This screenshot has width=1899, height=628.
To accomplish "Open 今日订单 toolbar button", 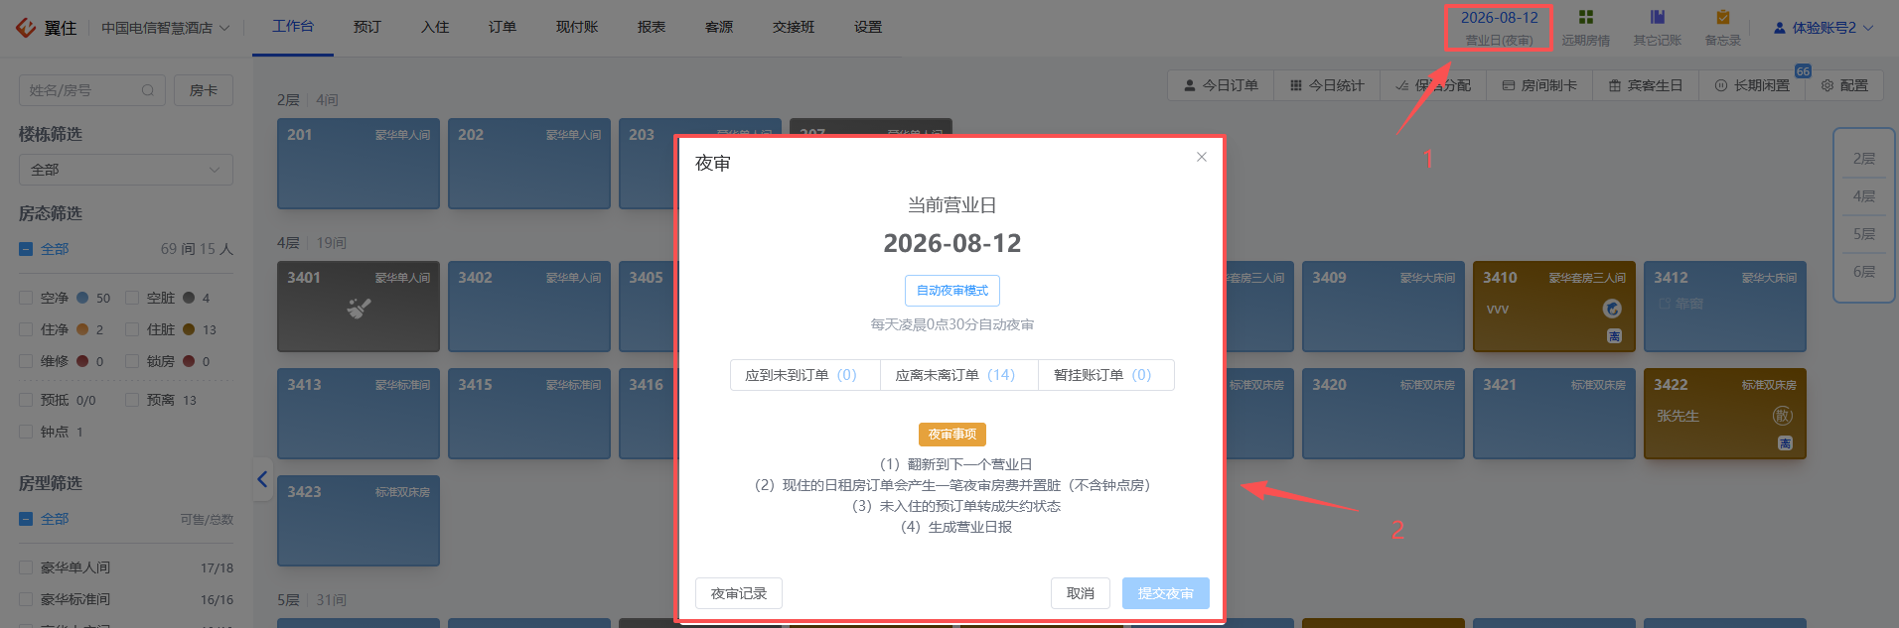I will point(1221,85).
